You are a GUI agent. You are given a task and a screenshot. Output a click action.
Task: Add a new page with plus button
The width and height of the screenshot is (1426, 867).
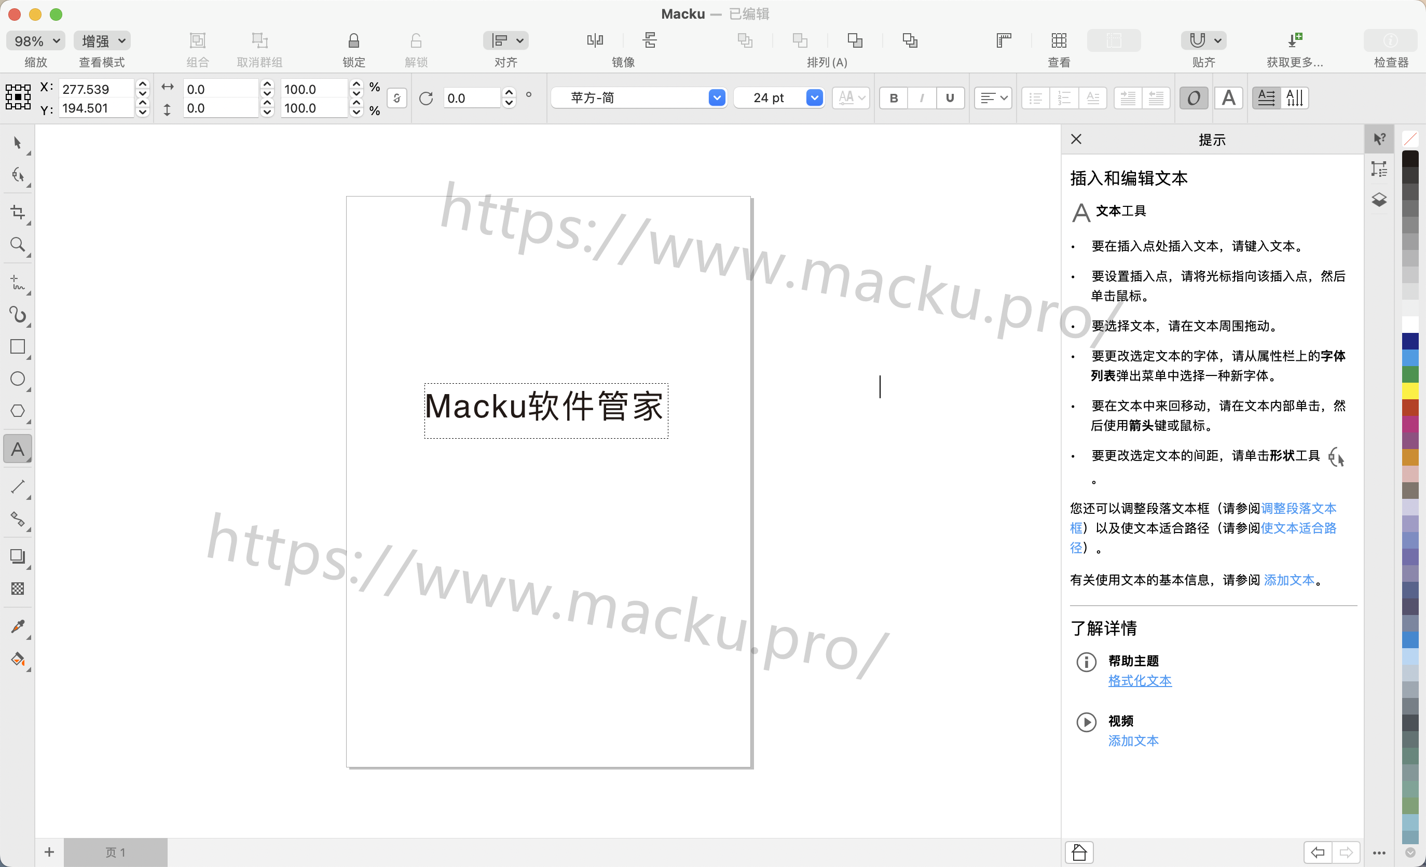click(49, 852)
